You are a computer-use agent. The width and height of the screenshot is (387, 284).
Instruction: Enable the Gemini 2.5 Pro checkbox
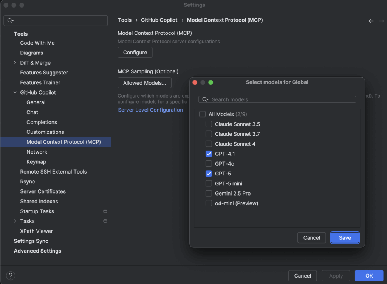pyautogui.click(x=209, y=193)
